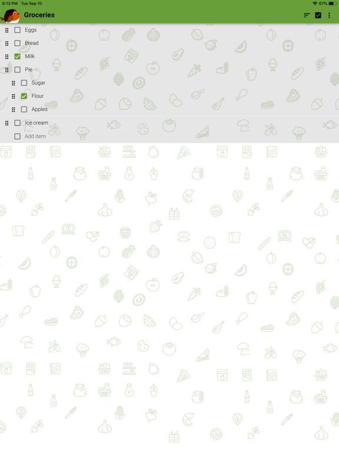
Task: Check the Bread checkbox
Action: [x=17, y=43]
